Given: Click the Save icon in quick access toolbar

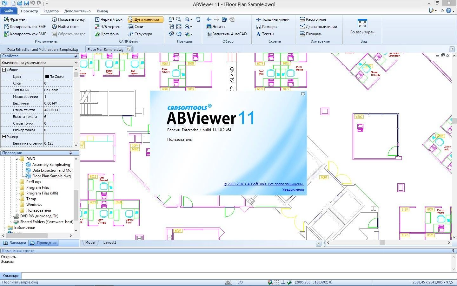Looking at the screenshot, I should pyautogui.click(x=26, y=3).
